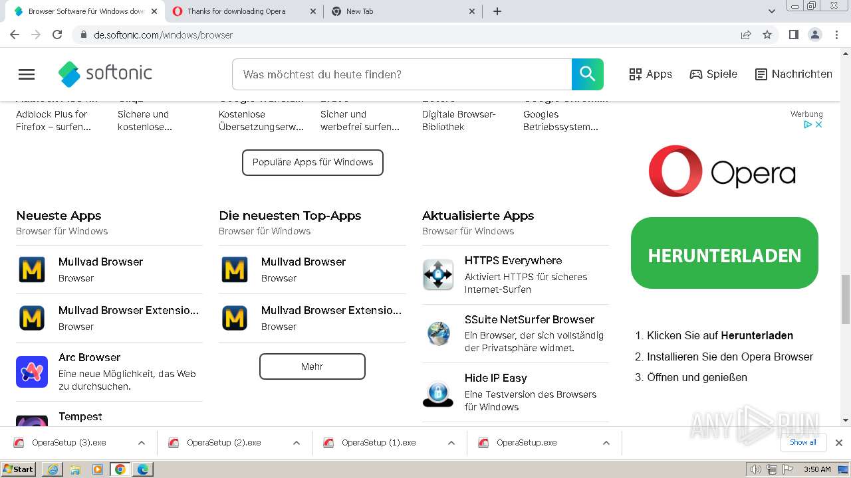Close the Opera advertisement with X
Screen dimensions: 851x478
click(x=819, y=124)
